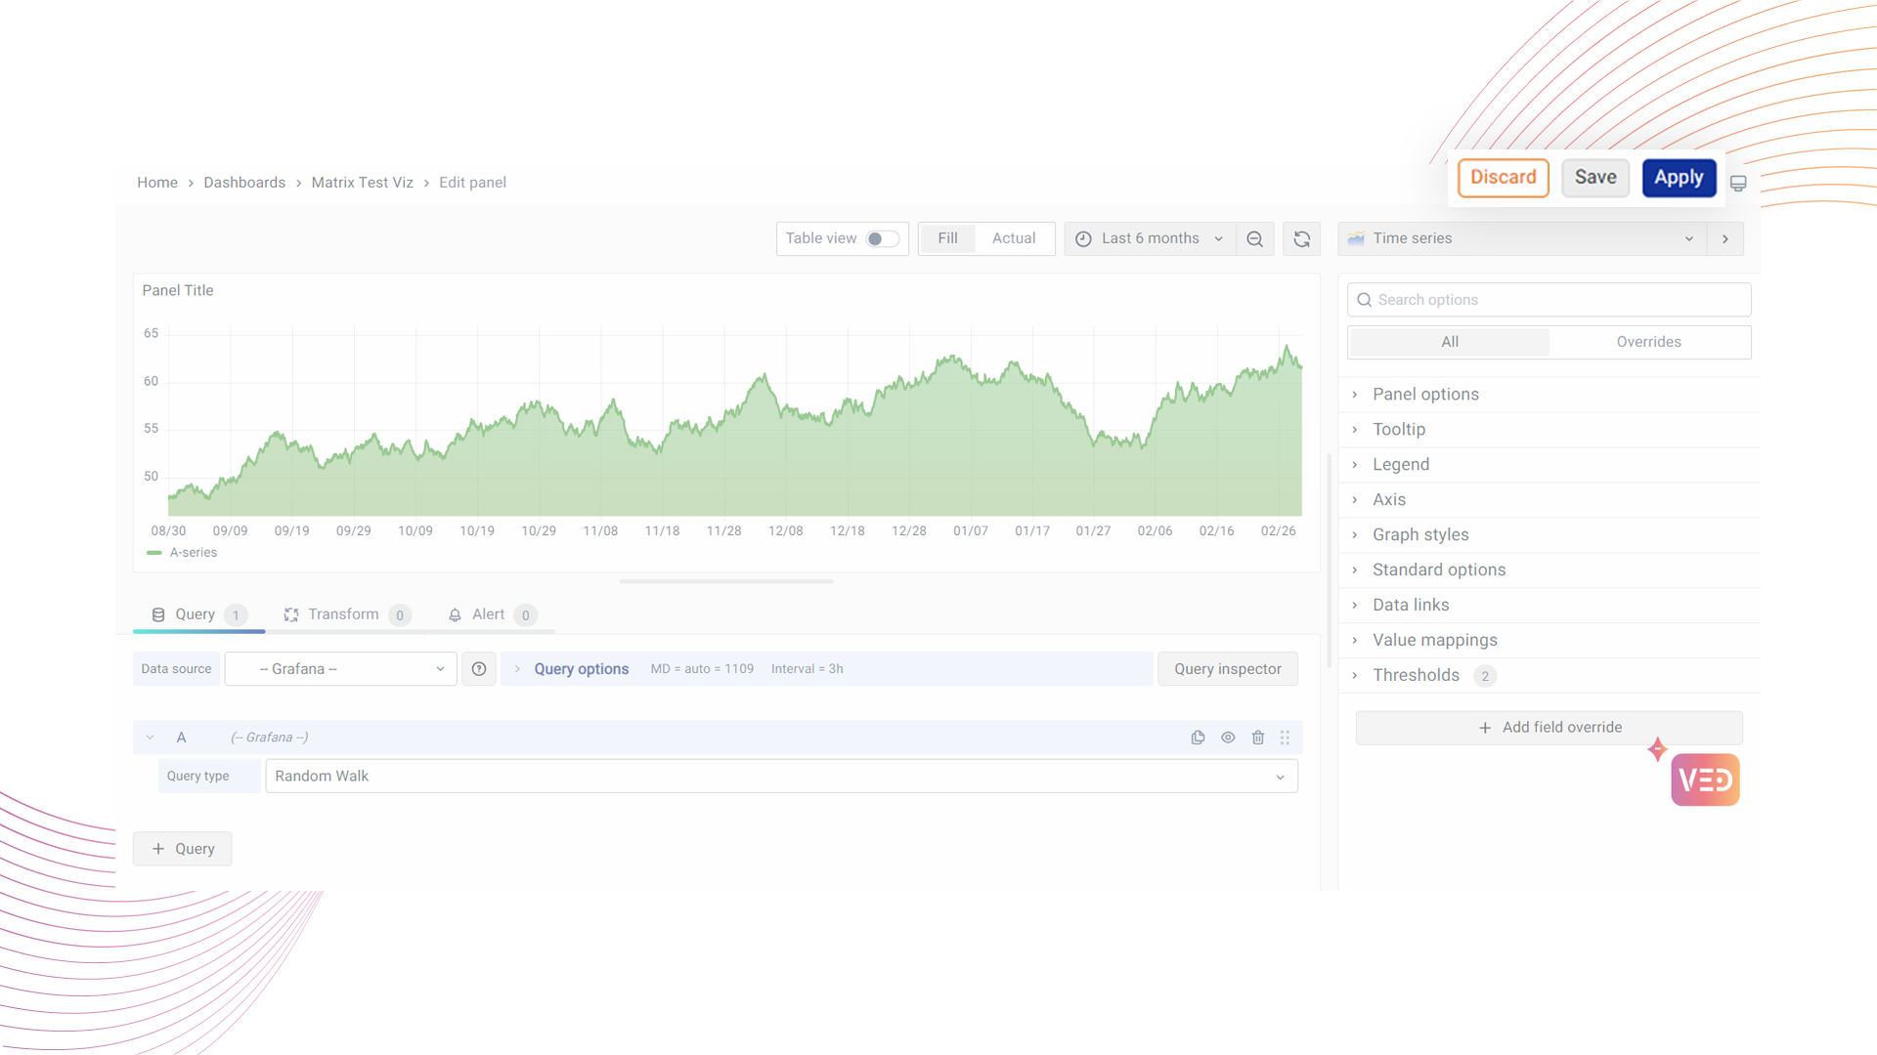Click the Query inspector button
1877x1055 pixels.
coord(1227,669)
